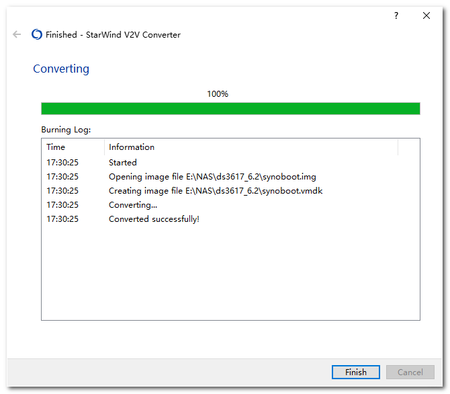Select the 'Started' log row
Viewport: 450px width, 394px height.
point(230,162)
